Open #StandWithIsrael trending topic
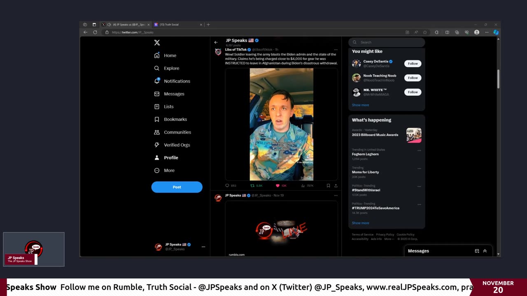527x296 pixels. pos(366,190)
